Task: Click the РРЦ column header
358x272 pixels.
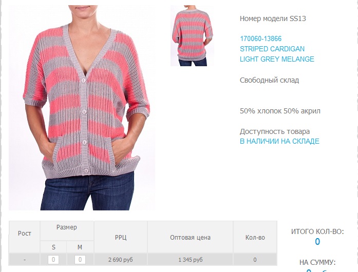Action: click(121, 237)
